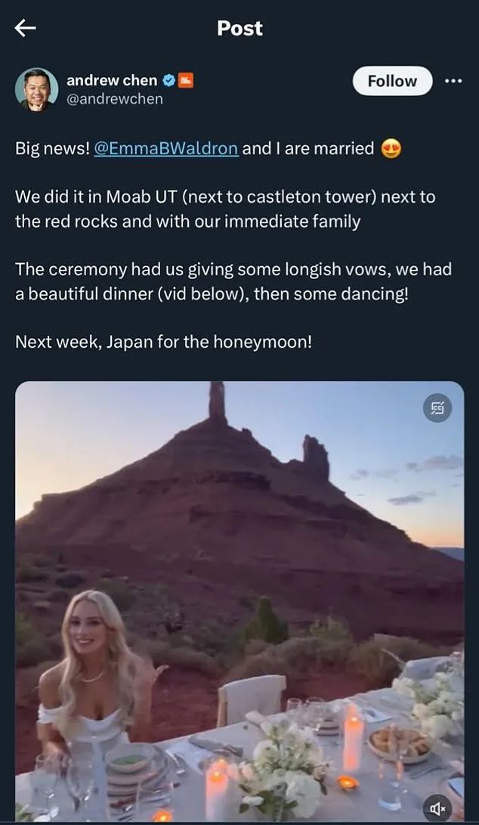Click the Post header title
Viewport: 479px width, 825px height.
pos(239,28)
